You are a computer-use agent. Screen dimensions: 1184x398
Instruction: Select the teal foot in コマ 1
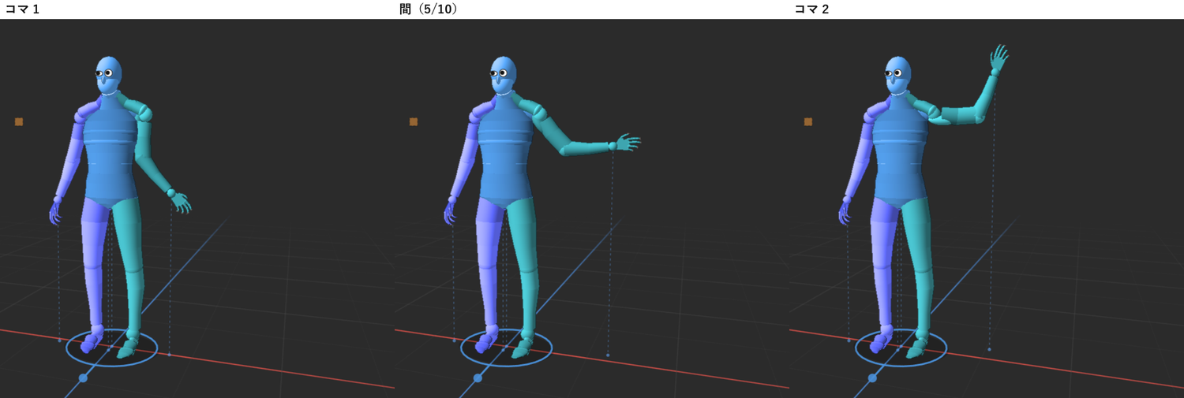click(128, 347)
